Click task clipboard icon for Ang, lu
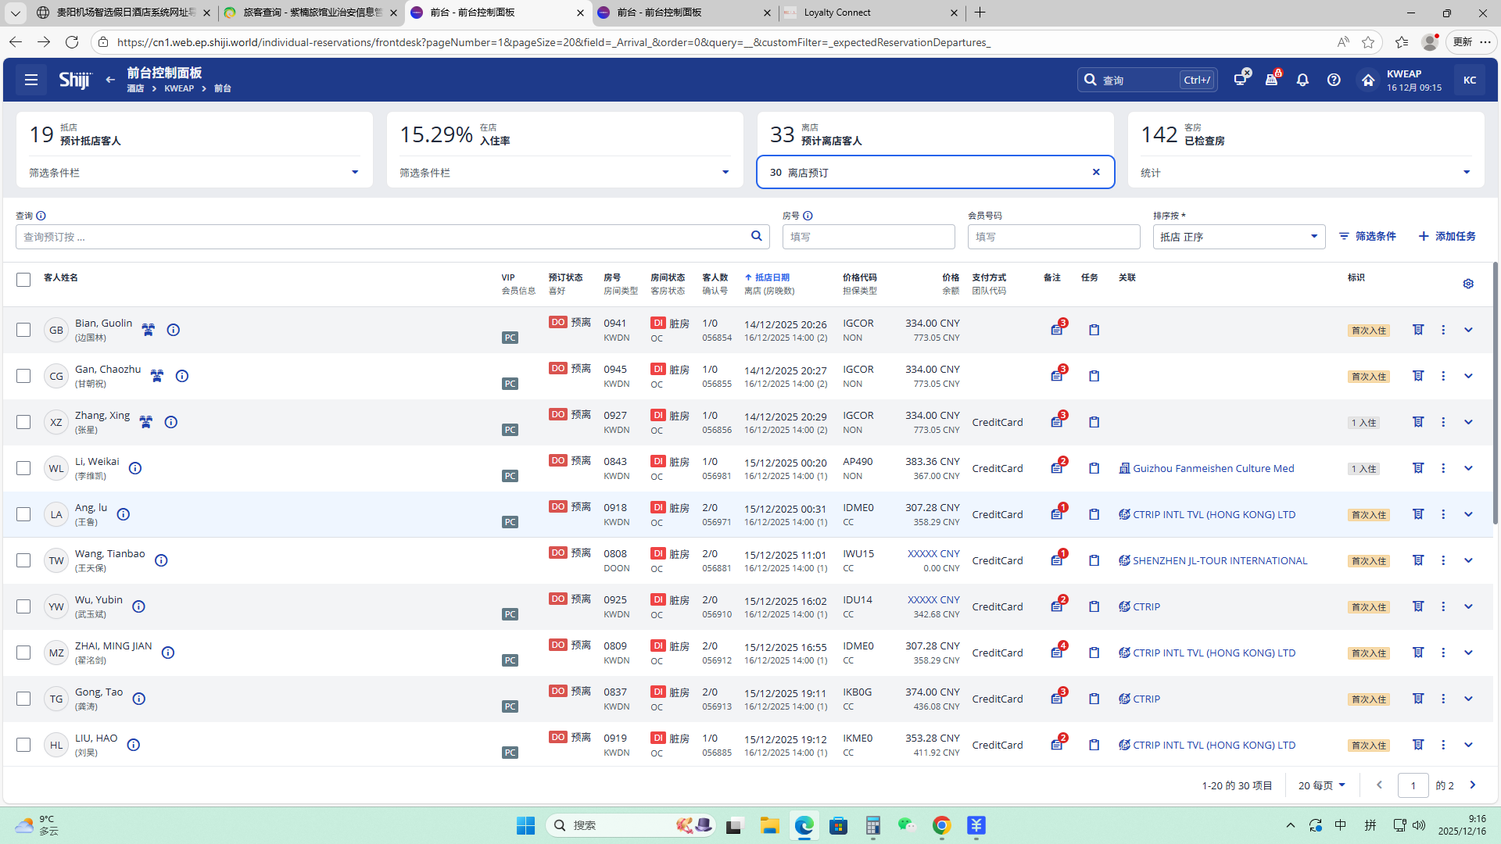This screenshot has height=844, width=1501. point(1094,514)
